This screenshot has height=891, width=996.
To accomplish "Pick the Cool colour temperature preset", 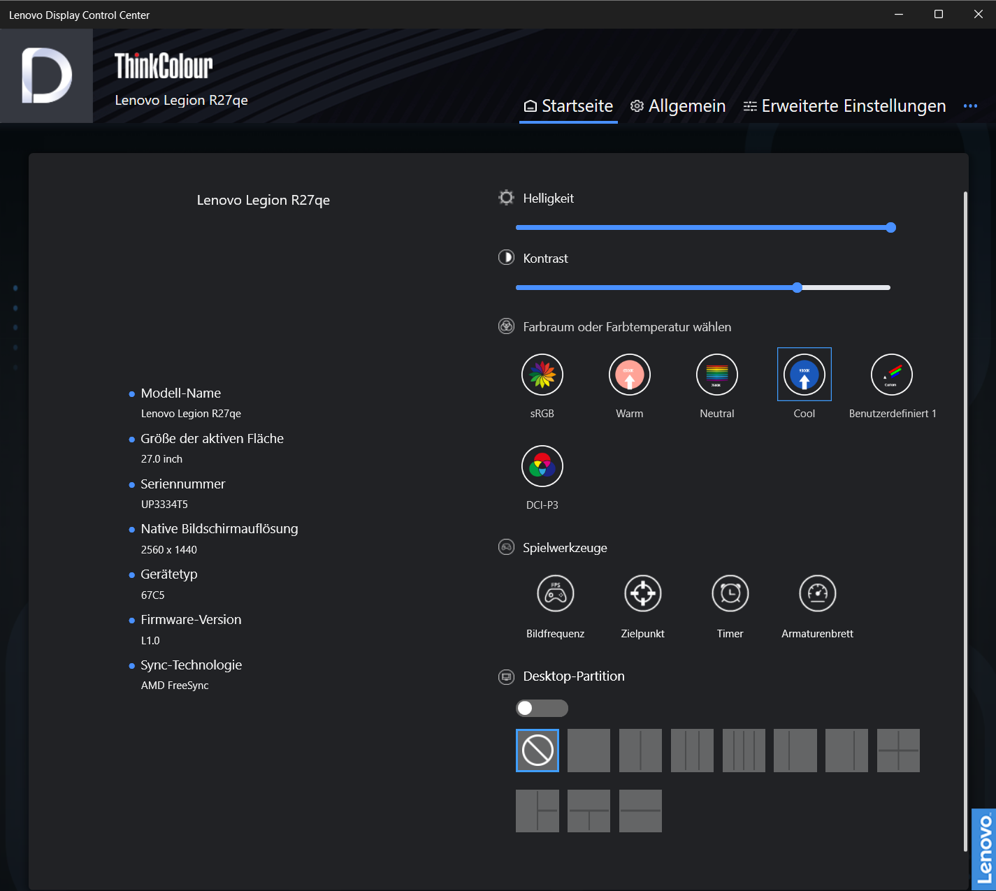I will [804, 375].
